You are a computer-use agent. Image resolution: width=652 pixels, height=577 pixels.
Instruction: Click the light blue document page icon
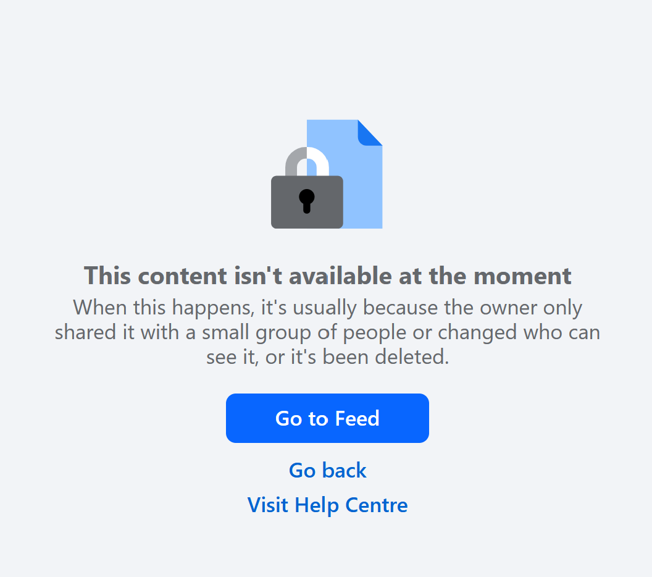pos(345,174)
